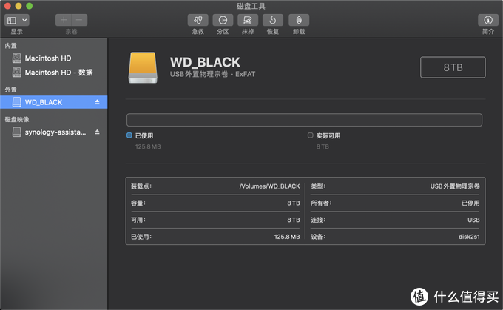Click the 可用 8 TB table row
Image resolution: width=503 pixels, height=310 pixels.
pos(215,220)
